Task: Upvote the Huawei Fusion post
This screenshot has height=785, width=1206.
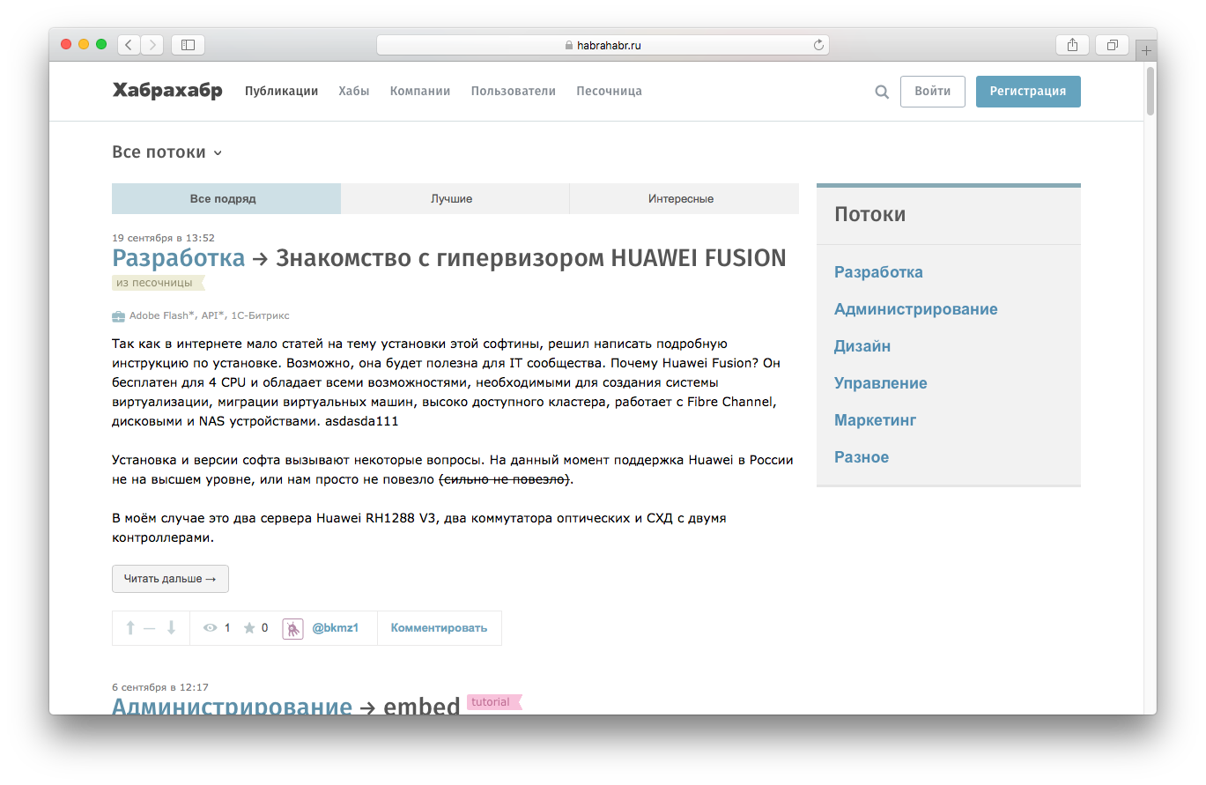Action: 130,628
